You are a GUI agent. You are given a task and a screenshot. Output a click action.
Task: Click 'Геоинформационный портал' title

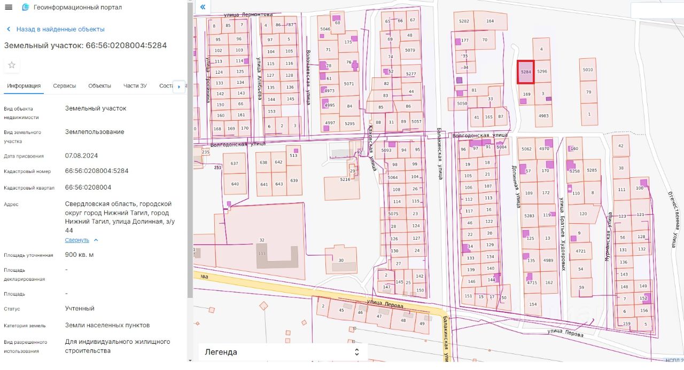pyautogui.click(x=77, y=7)
